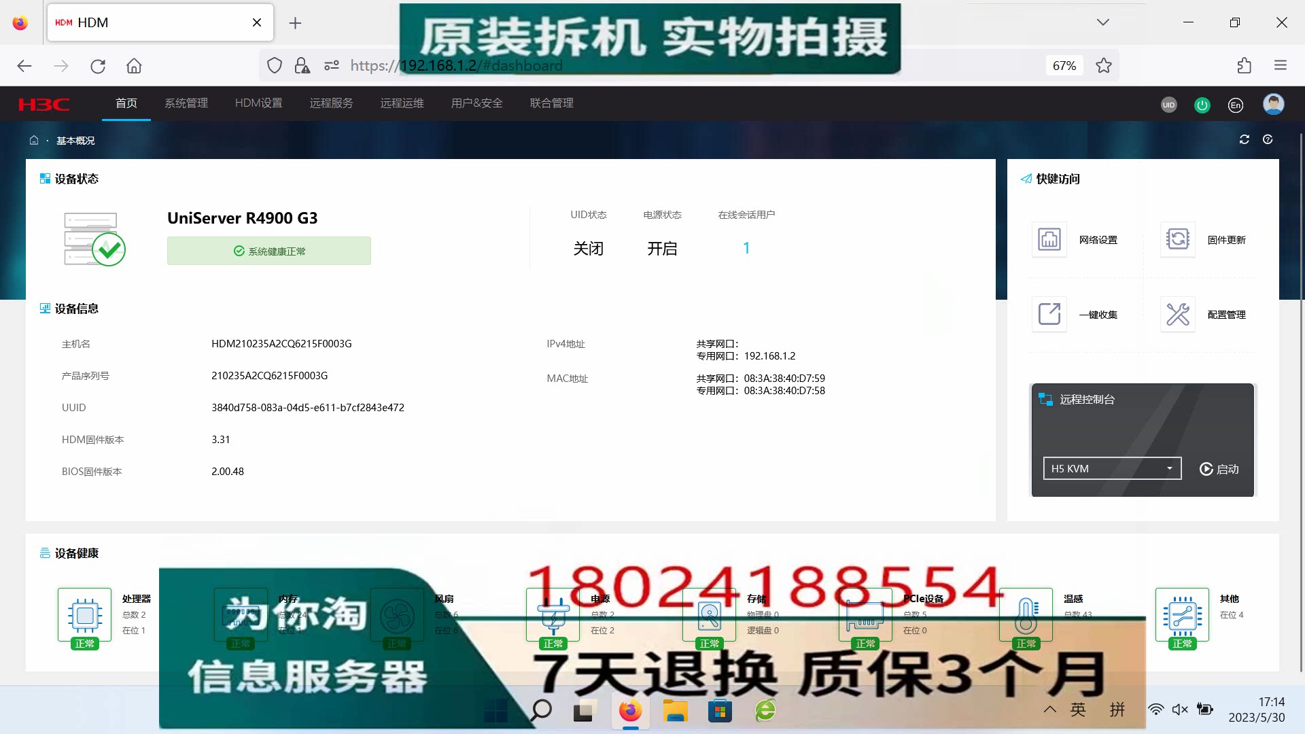Image resolution: width=1305 pixels, height=734 pixels.
Task: Open the 远程运维 menu
Action: tap(402, 103)
